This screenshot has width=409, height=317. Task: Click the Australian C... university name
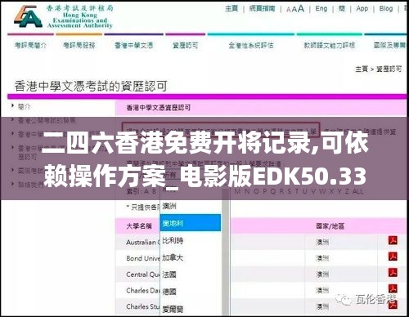[142, 242]
